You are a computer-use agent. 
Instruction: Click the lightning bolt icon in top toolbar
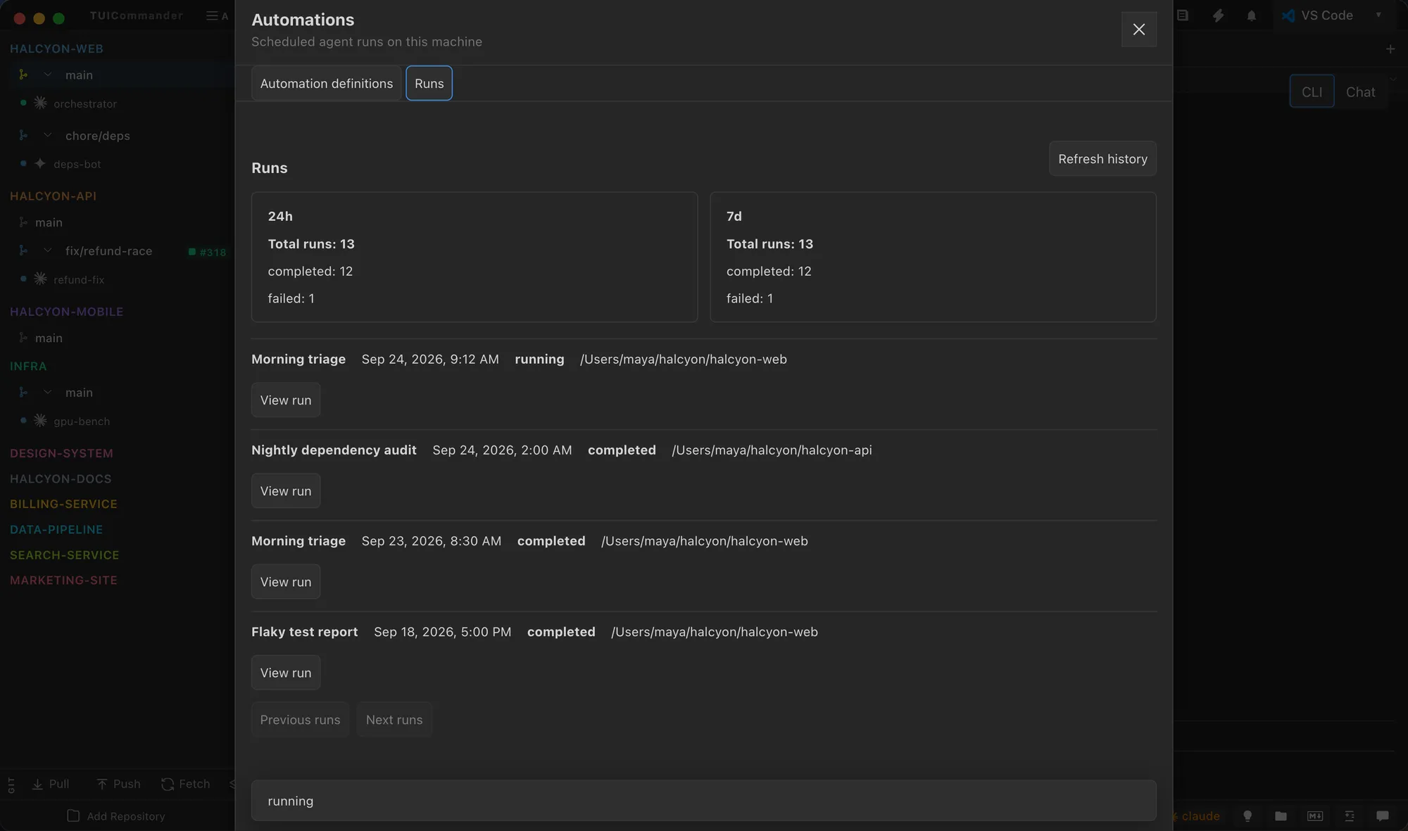coord(1218,15)
